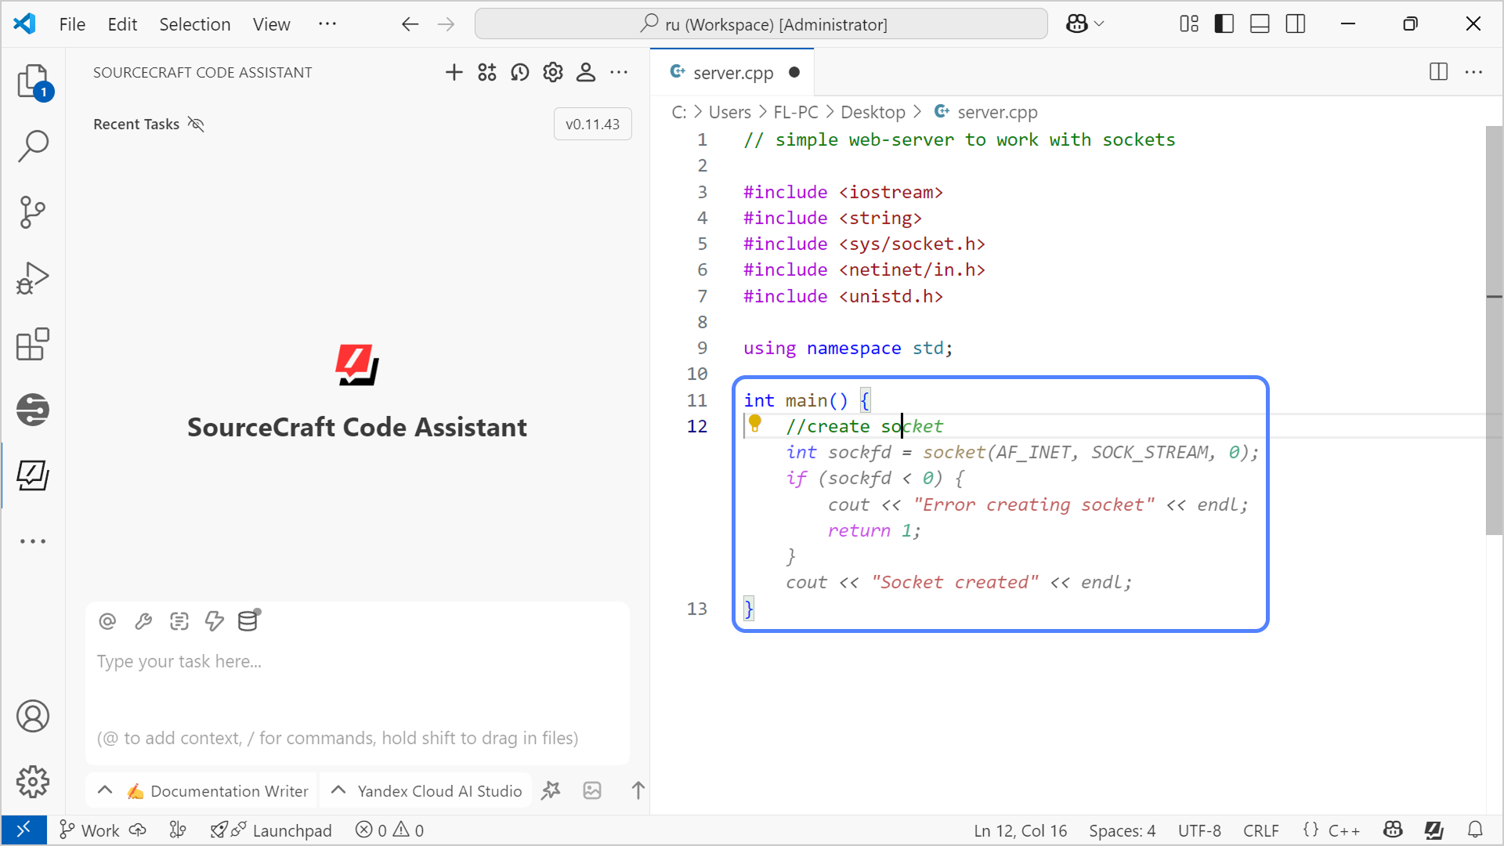Toggle the secondary sidebar layout icon
This screenshot has height=846, width=1504.
[x=1295, y=23]
